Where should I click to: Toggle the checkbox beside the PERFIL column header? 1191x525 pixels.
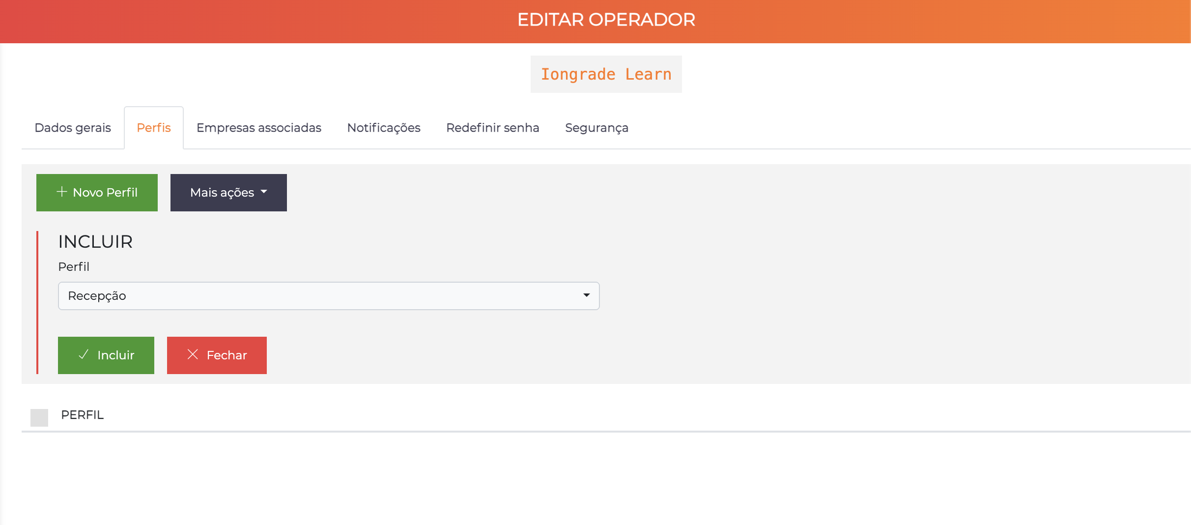(39, 418)
